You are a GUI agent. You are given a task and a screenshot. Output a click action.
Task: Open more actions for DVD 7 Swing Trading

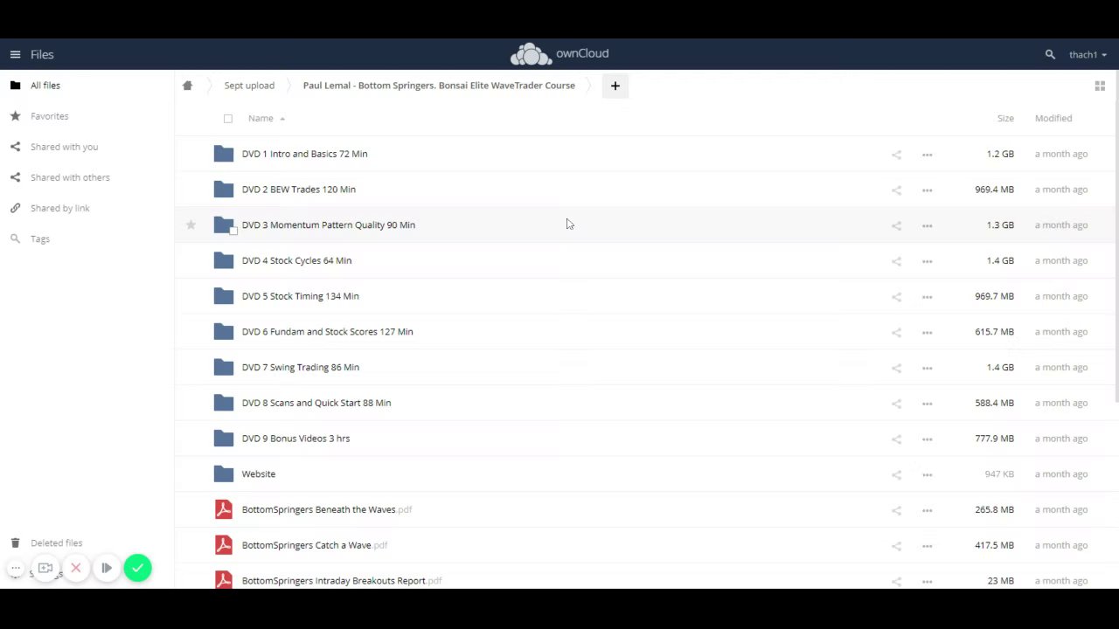927,368
